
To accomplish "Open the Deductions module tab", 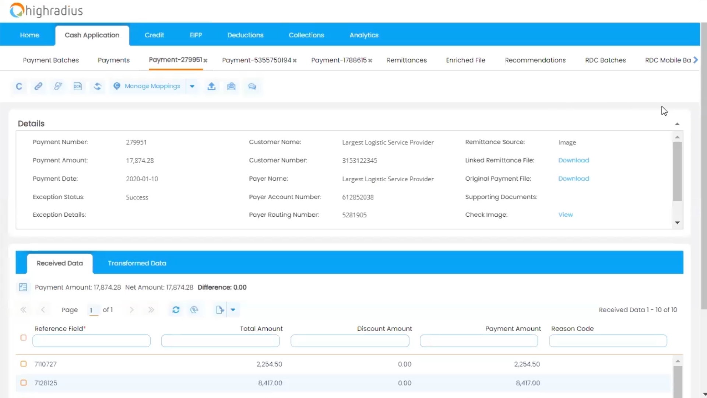I will click(245, 35).
